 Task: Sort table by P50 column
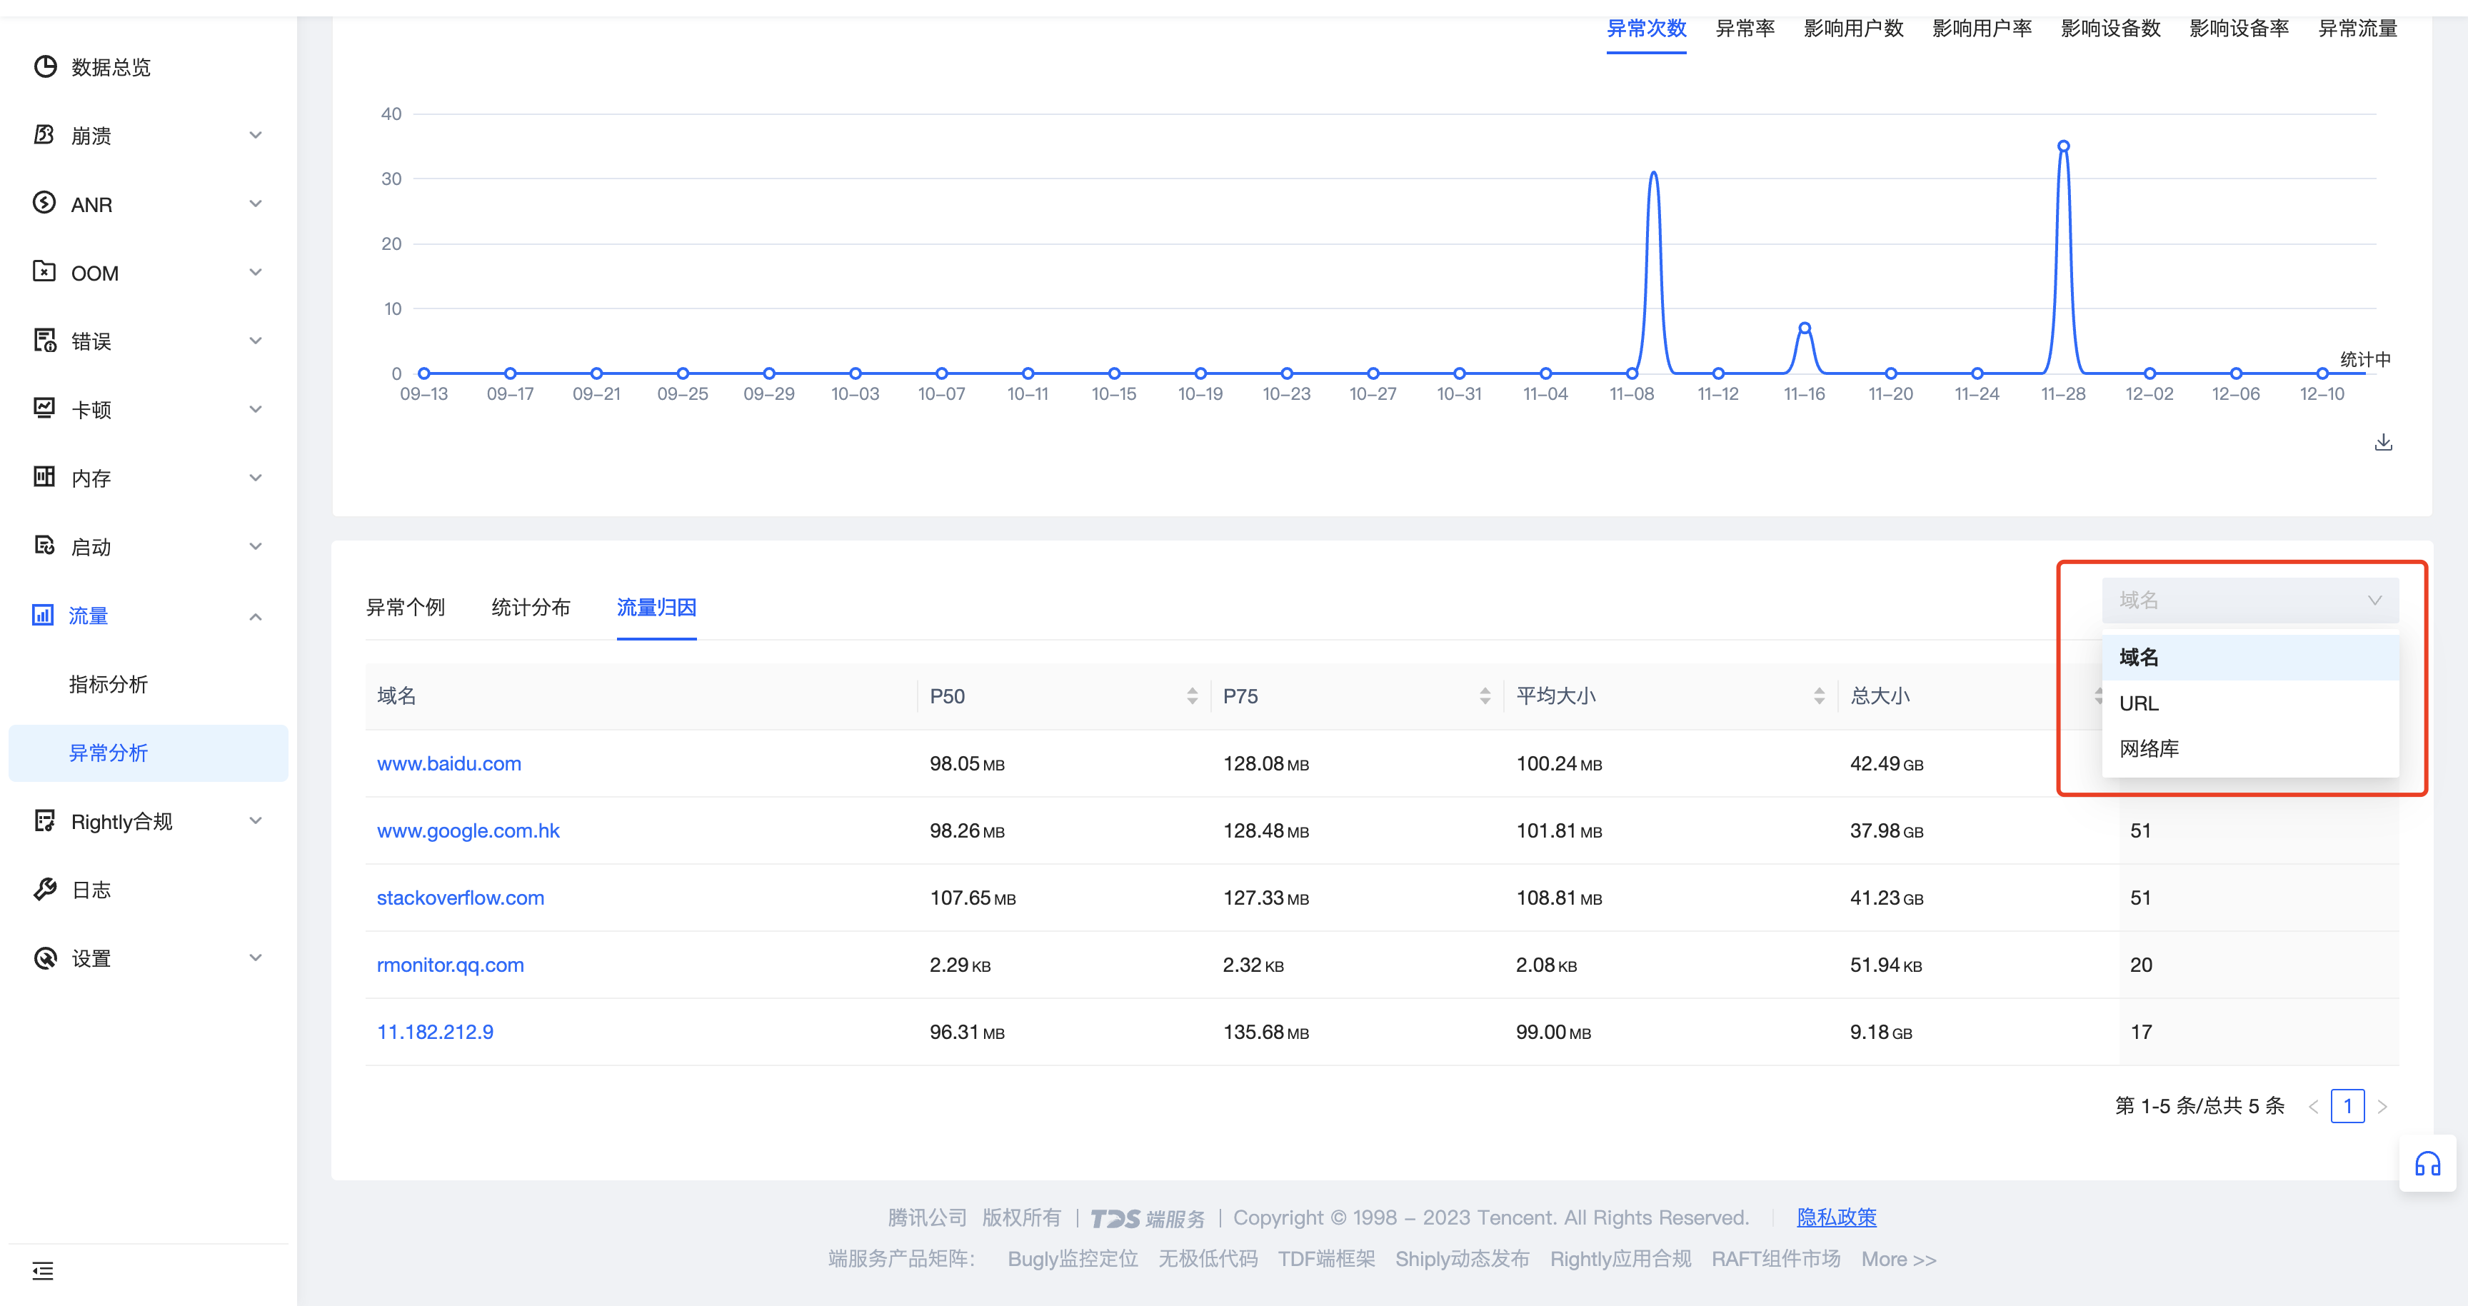coord(1192,695)
